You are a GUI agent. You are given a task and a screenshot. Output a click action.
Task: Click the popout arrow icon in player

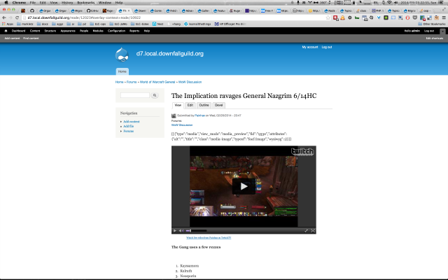(306, 230)
